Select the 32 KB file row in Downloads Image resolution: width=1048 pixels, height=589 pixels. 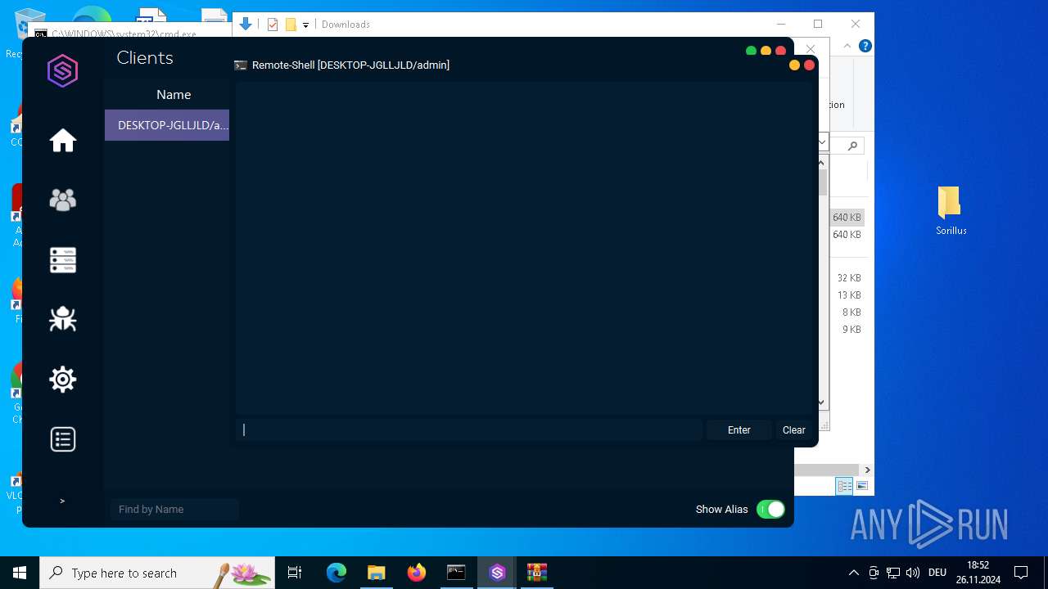click(848, 278)
